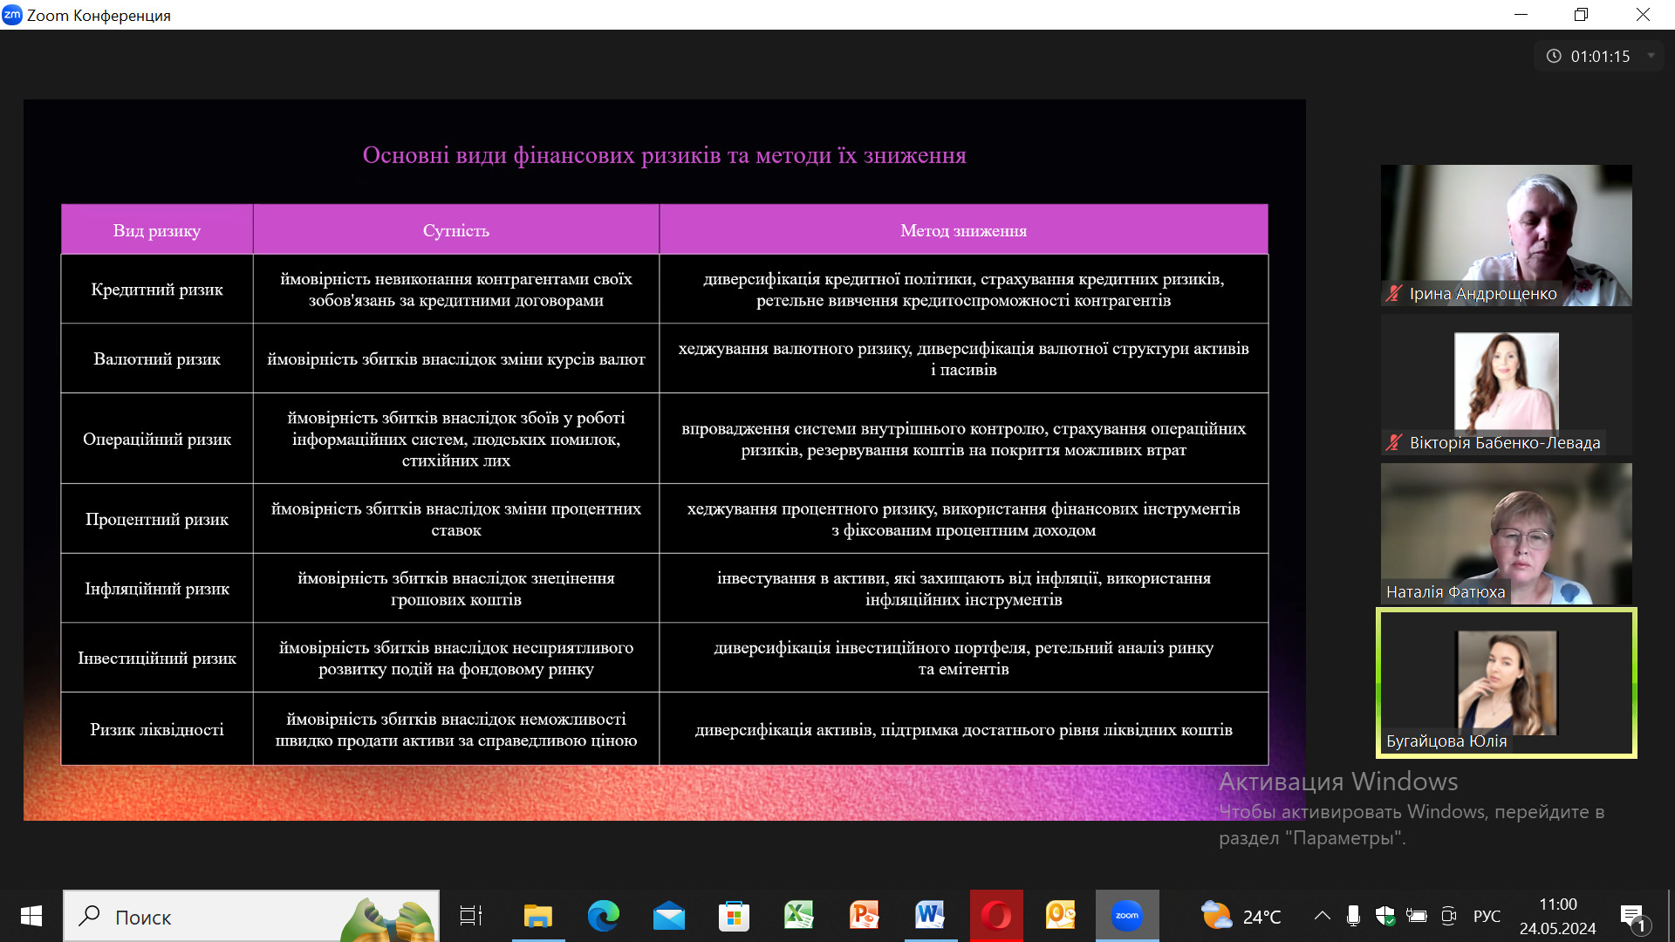Click the microphone tray icon
The height and width of the screenshot is (942, 1675).
click(1353, 916)
